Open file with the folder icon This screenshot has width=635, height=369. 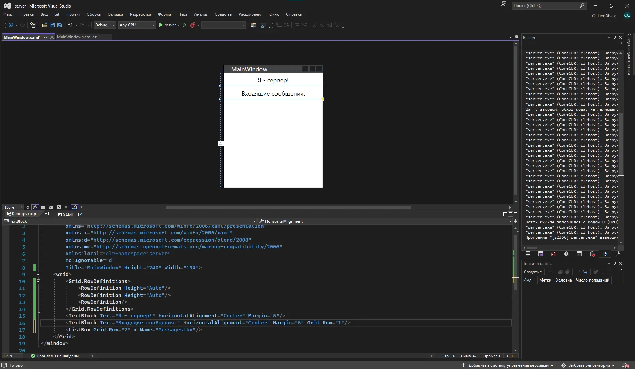click(45, 25)
